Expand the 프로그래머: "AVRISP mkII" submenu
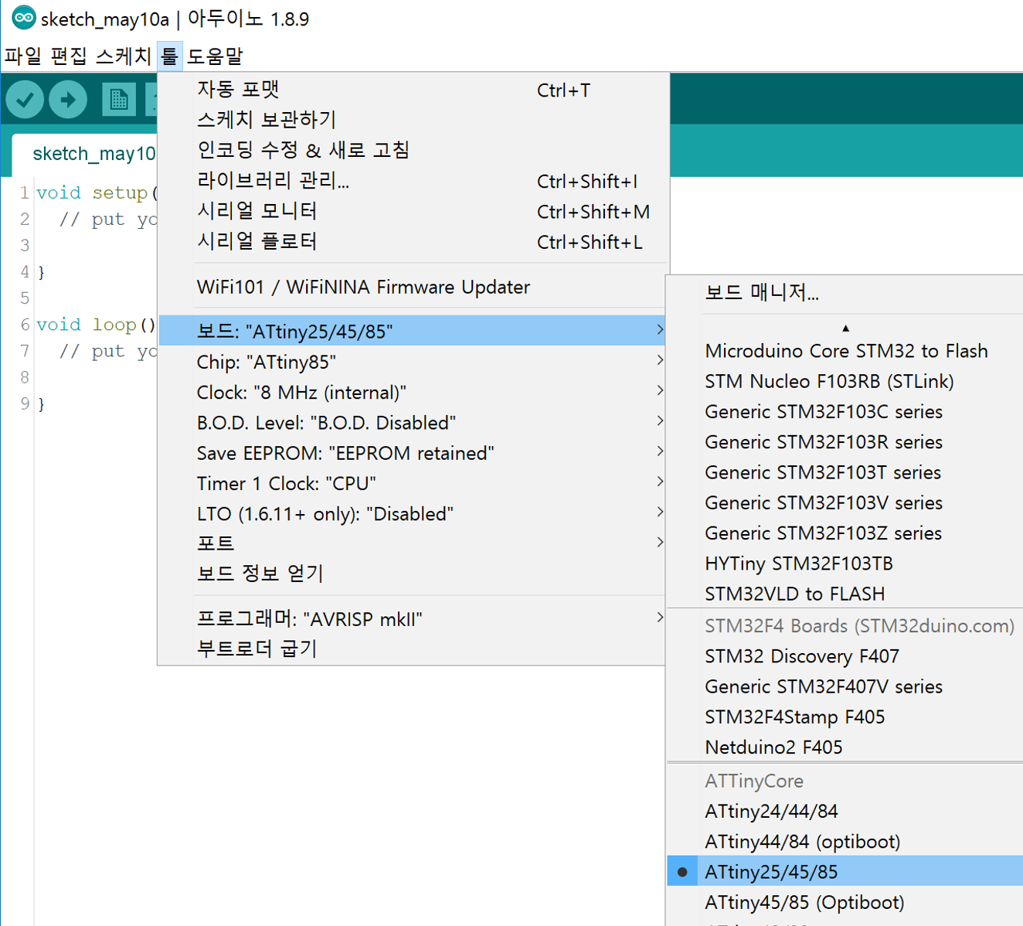 (x=413, y=618)
